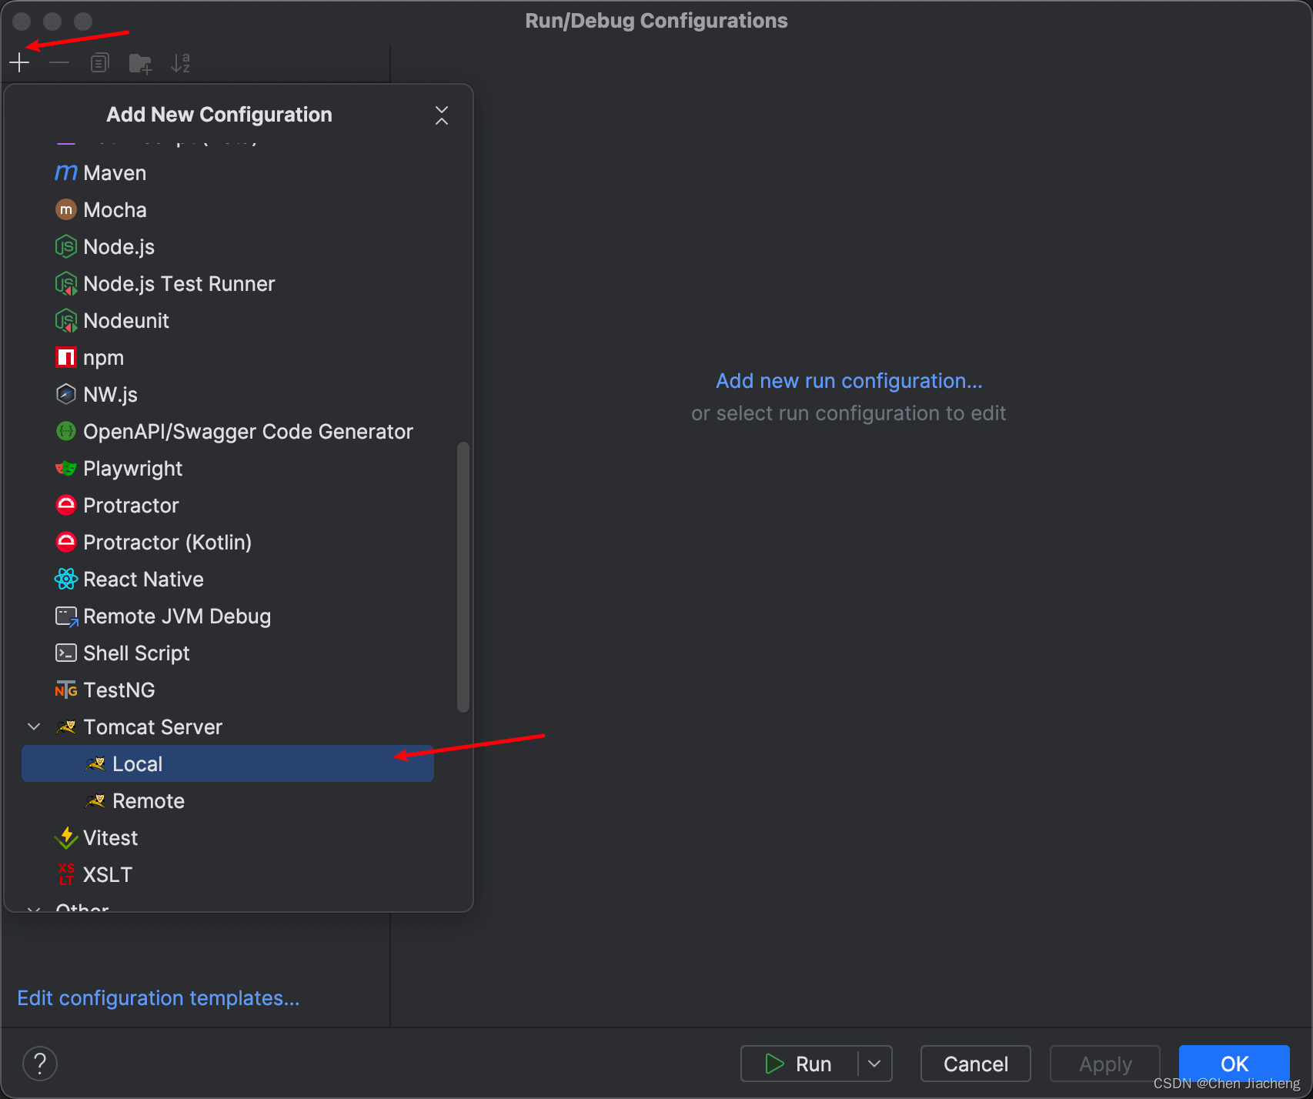Select the Vitest entry
Image resolution: width=1313 pixels, height=1099 pixels.
(x=227, y=838)
